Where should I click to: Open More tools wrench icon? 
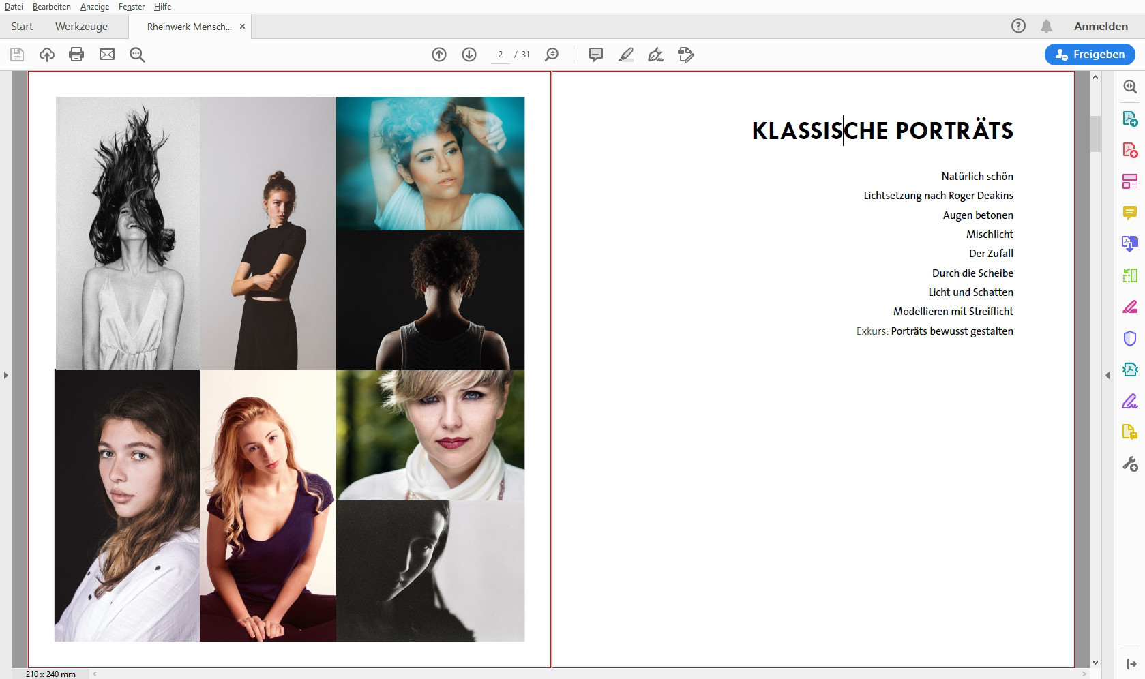click(1130, 464)
